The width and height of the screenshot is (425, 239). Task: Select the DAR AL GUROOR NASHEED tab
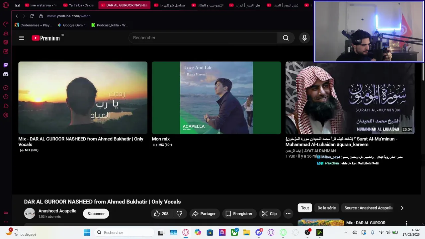pyautogui.click(x=125, y=5)
